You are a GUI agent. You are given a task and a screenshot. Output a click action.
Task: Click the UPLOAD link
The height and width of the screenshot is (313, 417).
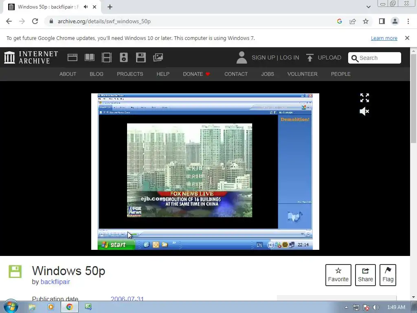point(329,57)
